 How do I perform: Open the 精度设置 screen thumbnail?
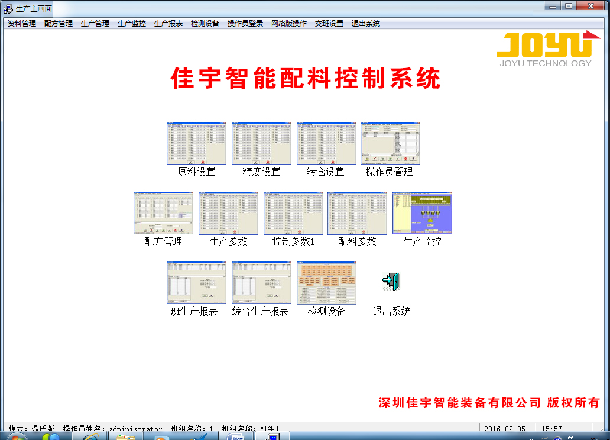tap(261, 143)
